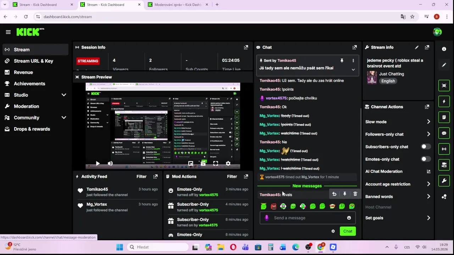Pop out the Chat panel
The height and width of the screenshot is (255, 454).
click(354, 47)
